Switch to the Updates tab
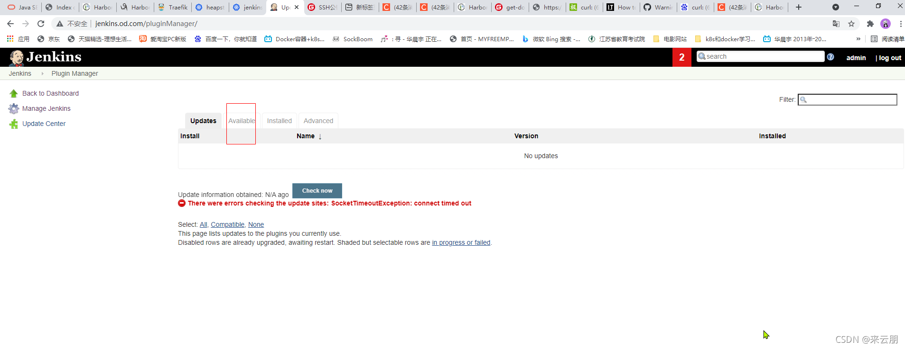This screenshot has width=905, height=348. pos(203,121)
